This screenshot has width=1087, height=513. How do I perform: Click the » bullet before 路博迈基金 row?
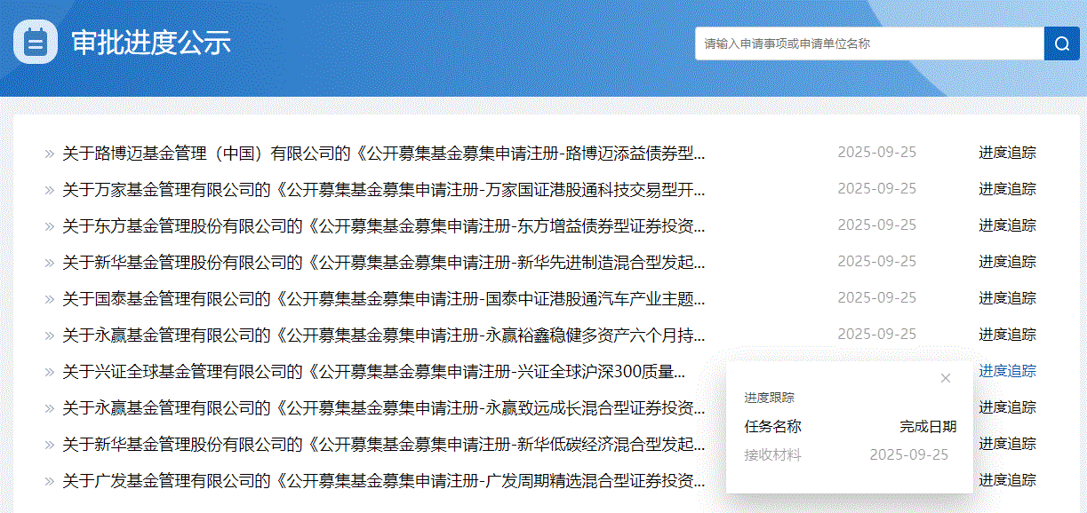pos(49,154)
